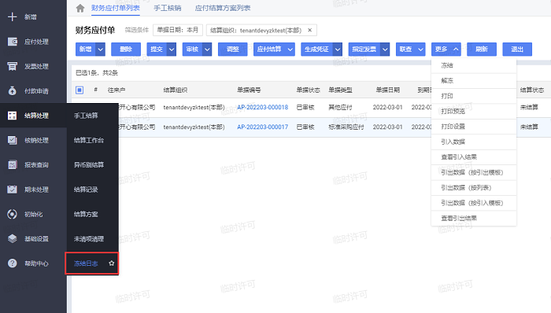
Task: Open 手工结算 in the submenu
Action: pyautogui.click(x=92, y=116)
